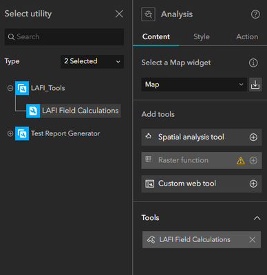Expand the Test Report Generator node

click(10, 133)
